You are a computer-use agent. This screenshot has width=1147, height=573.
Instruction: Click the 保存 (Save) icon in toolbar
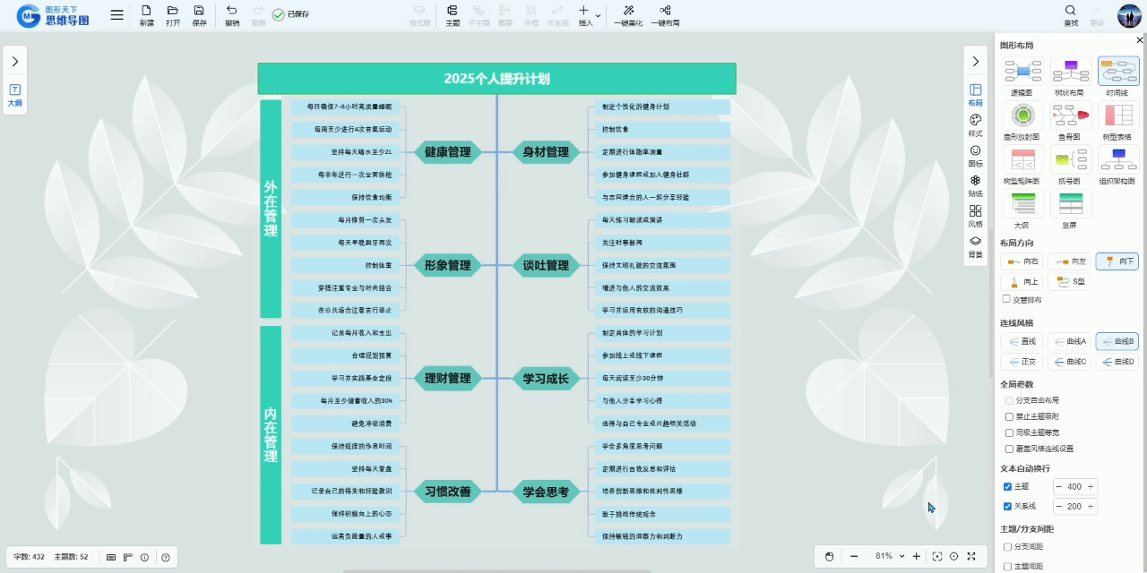[199, 11]
